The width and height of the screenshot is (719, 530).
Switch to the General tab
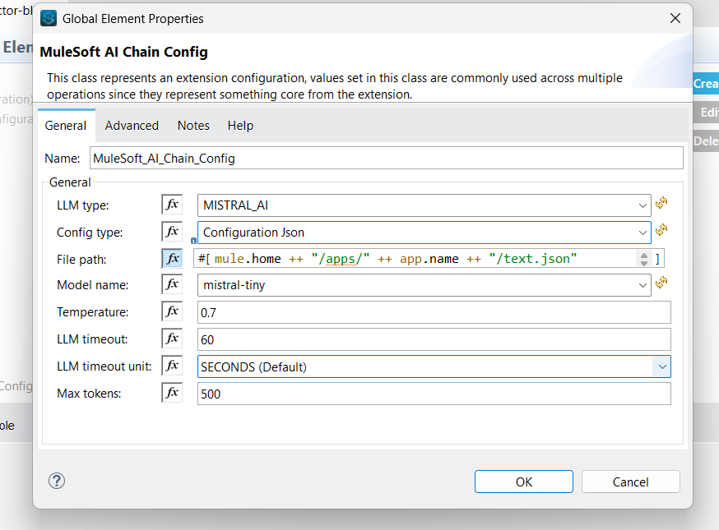[66, 126]
